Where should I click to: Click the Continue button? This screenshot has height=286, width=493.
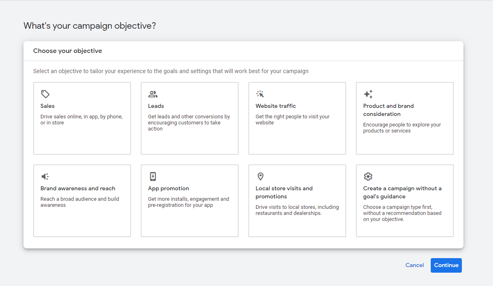tap(446, 265)
